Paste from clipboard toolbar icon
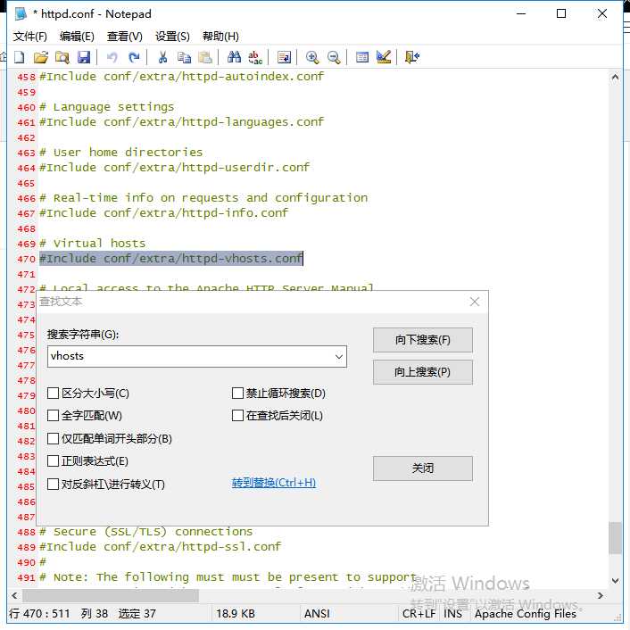Image resolution: width=630 pixels, height=630 pixels. [x=205, y=57]
